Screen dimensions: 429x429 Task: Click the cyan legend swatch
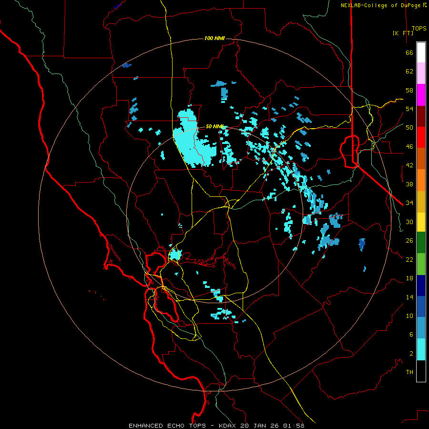coord(421,349)
